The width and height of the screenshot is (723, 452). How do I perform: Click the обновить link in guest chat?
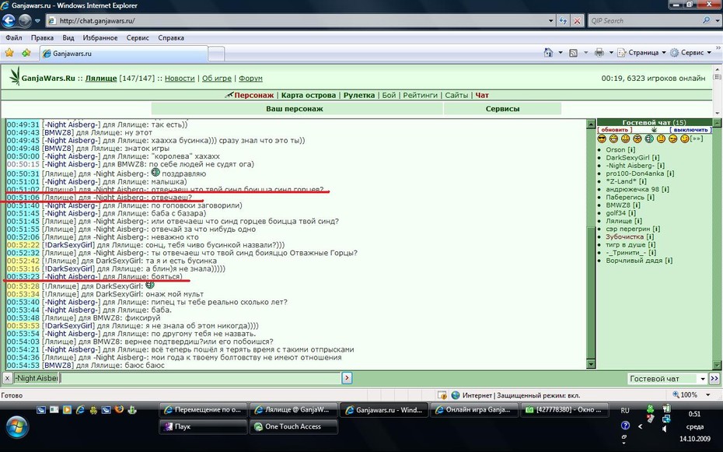(x=615, y=130)
